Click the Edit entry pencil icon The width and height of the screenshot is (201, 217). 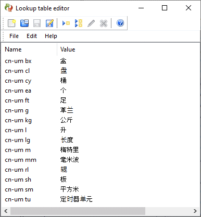click(x=91, y=23)
